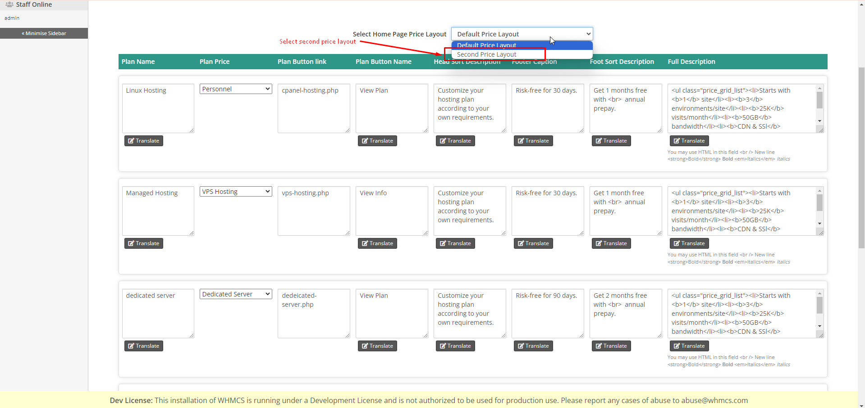This screenshot has height=408, width=865.
Task: Open Personnel plan price dropdown
Action: [236, 89]
